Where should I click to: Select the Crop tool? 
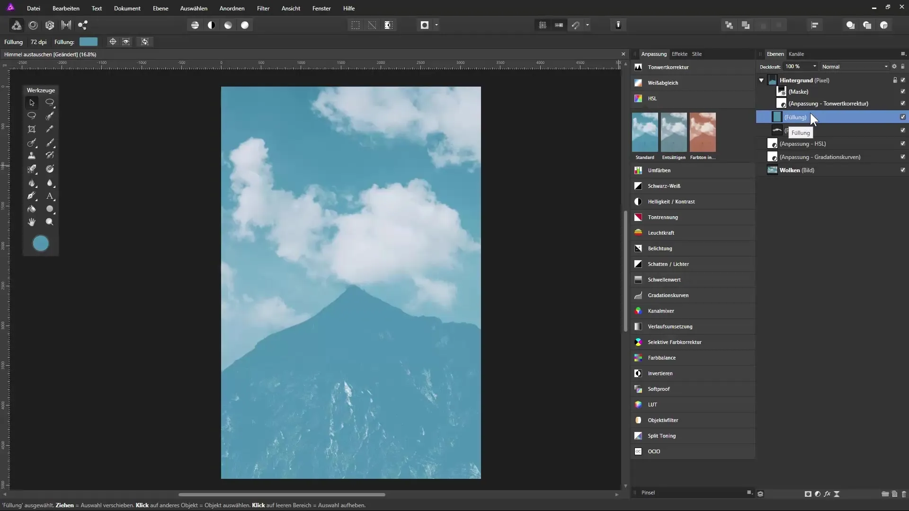[x=32, y=129]
